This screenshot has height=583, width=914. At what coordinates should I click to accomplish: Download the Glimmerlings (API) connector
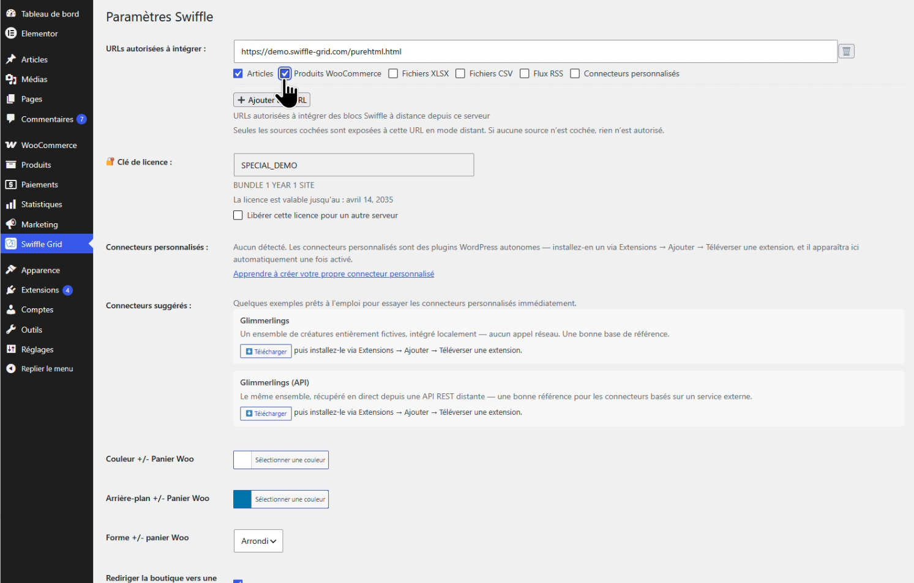pos(266,414)
